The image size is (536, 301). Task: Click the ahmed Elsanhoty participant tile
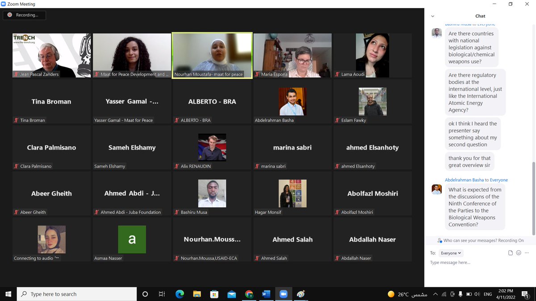pos(373,147)
